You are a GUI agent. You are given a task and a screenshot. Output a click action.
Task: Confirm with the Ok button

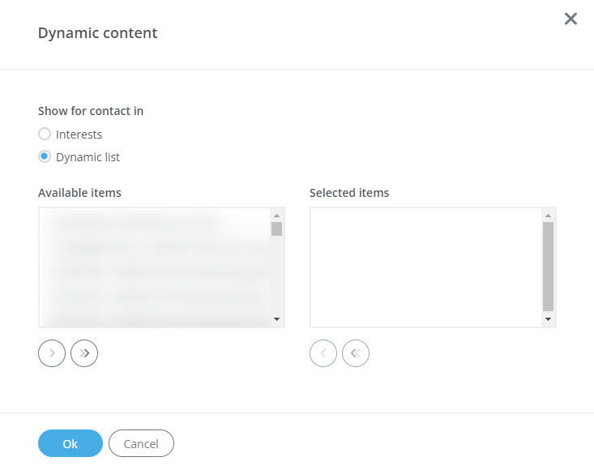pyautogui.click(x=71, y=443)
